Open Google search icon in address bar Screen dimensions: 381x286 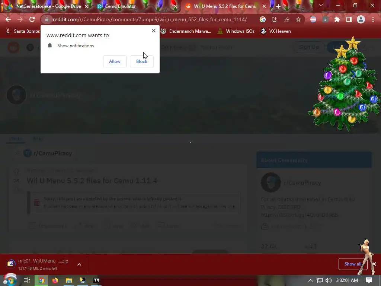[262, 19]
